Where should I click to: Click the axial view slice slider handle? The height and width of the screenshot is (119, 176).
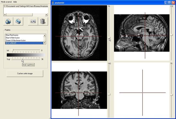[x=109, y=38]
